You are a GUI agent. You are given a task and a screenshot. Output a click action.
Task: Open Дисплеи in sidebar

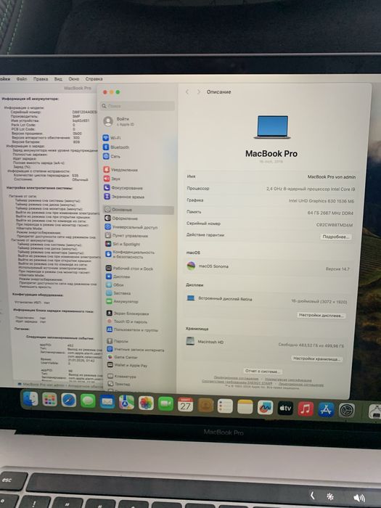click(118, 276)
